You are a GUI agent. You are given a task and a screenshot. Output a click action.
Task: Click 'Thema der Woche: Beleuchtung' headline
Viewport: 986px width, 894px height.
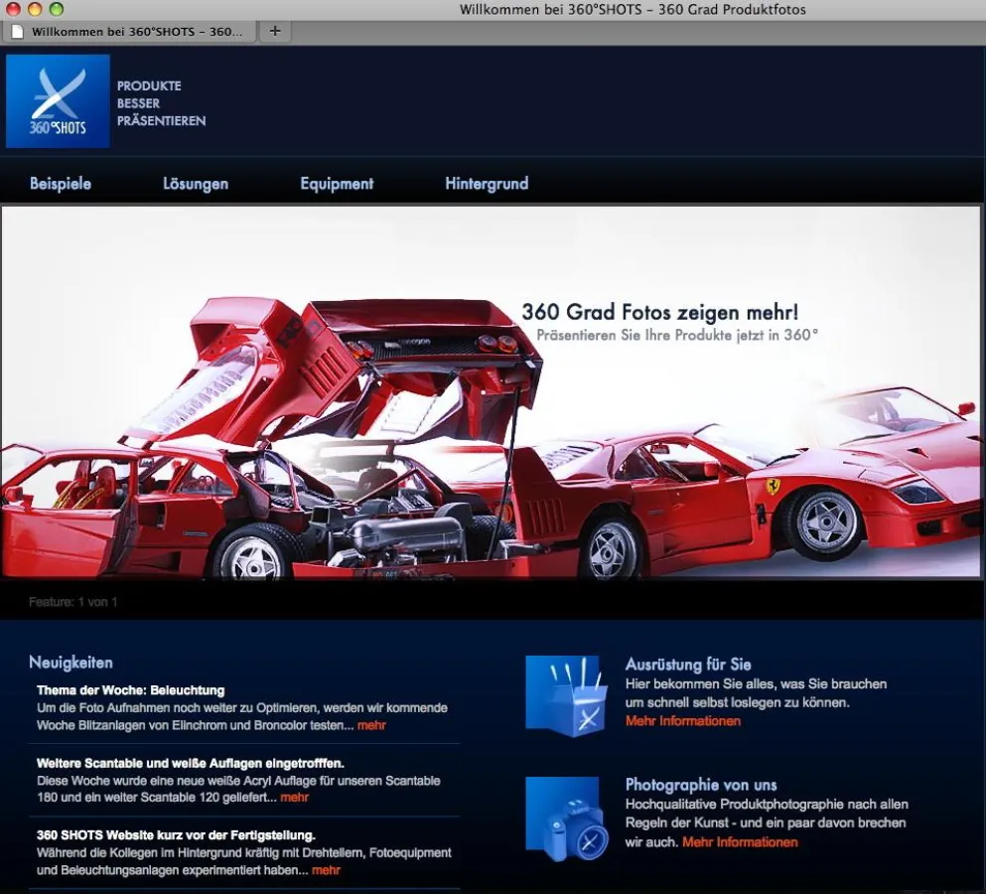[x=131, y=690]
